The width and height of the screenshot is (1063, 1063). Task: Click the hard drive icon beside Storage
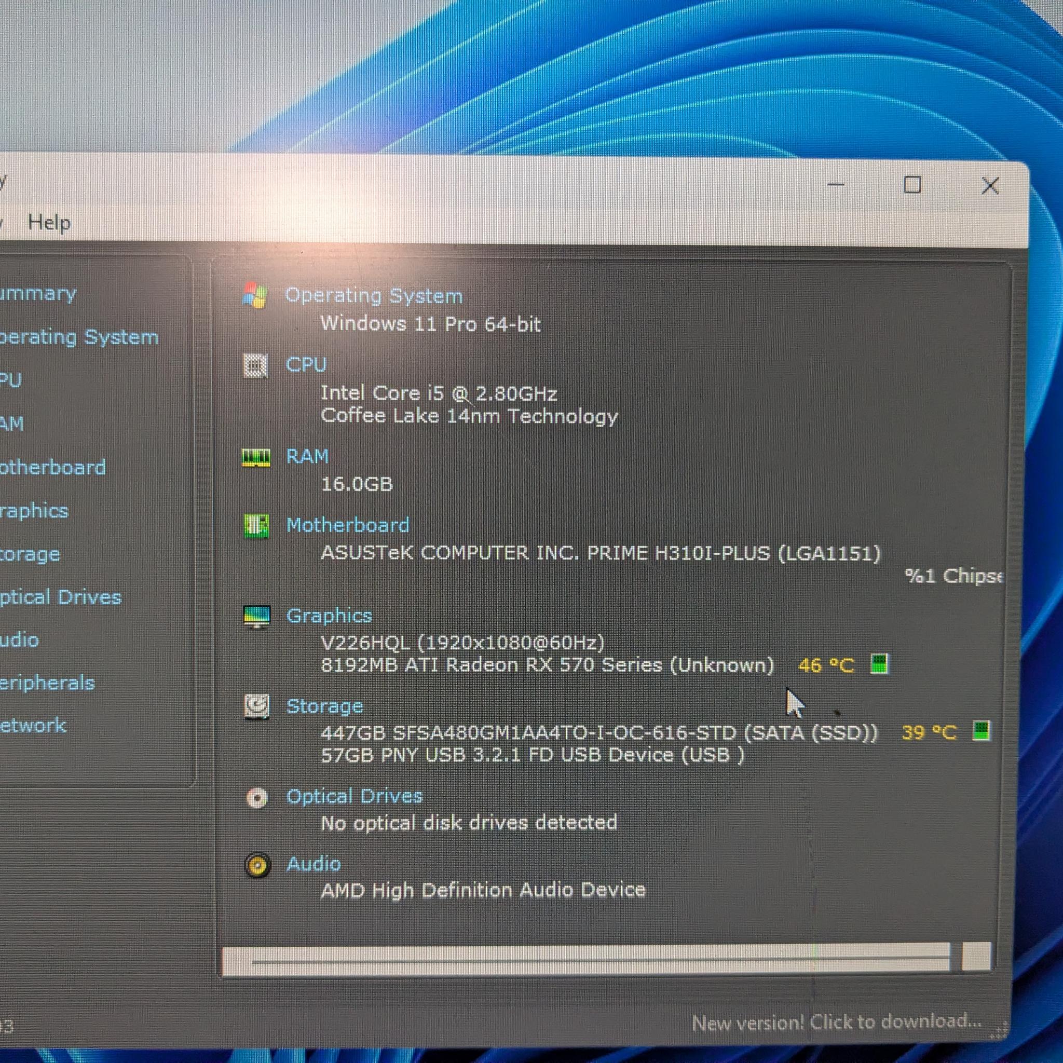(x=257, y=707)
